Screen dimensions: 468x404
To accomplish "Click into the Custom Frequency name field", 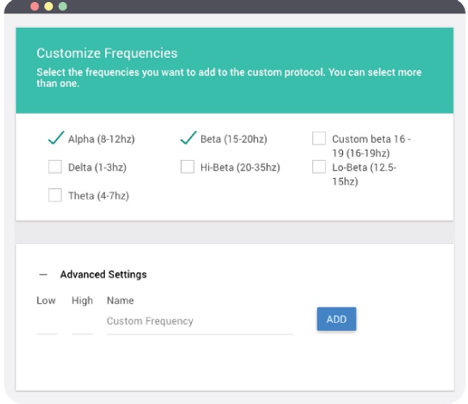I will tap(199, 322).
